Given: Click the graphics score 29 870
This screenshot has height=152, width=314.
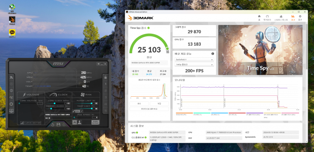Looking at the screenshot, I should coord(194,32).
